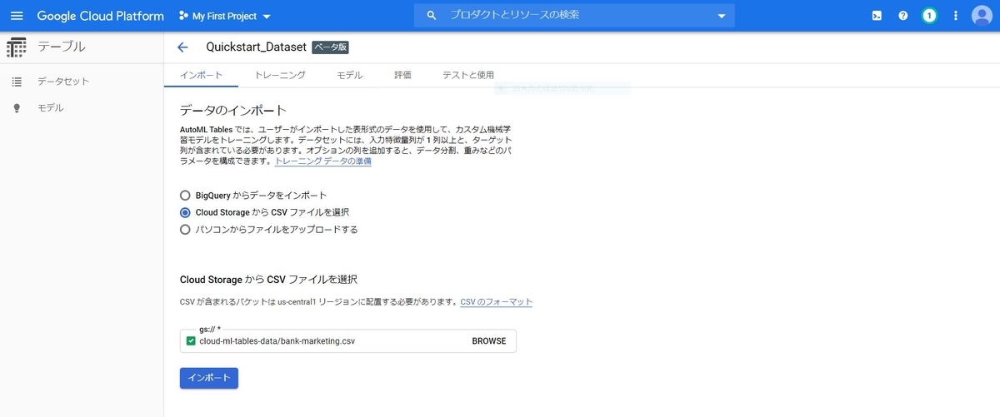The height and width of the screenshot is (417, 1000).
Task: Click the Tables product grid icon
Action: coord(16,47)
